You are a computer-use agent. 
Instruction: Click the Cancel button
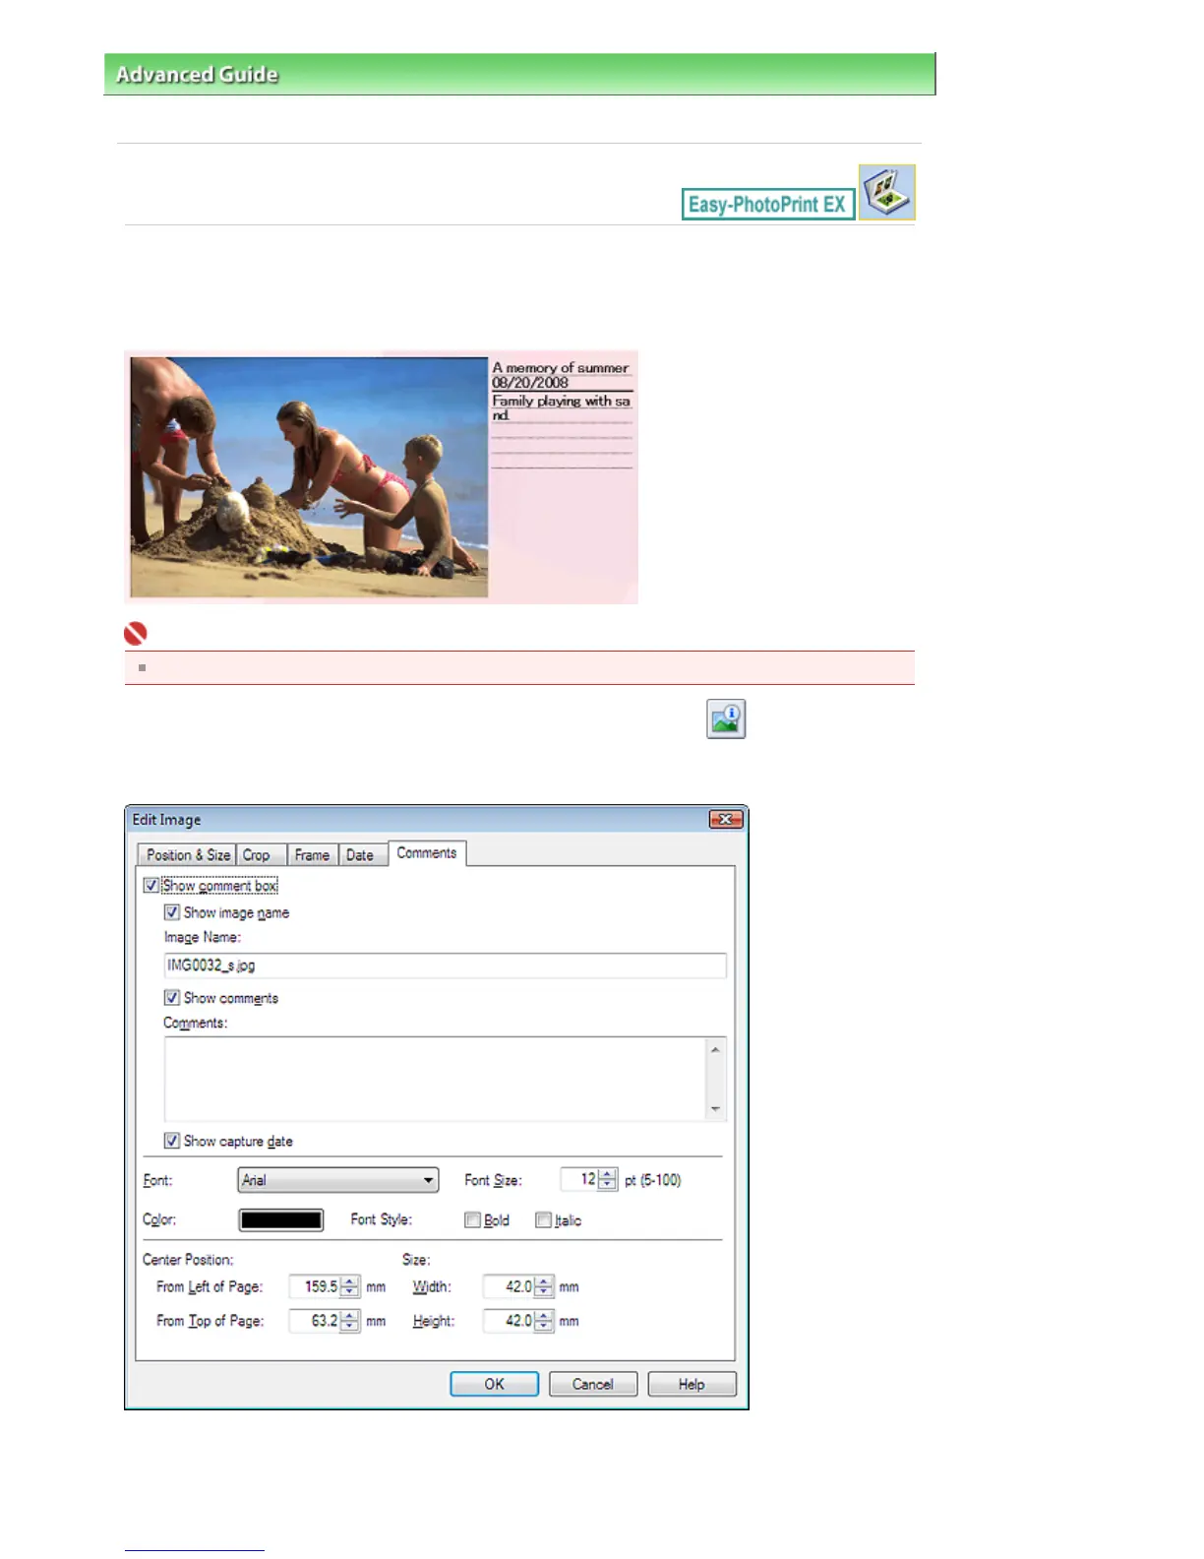(593, 1384)
